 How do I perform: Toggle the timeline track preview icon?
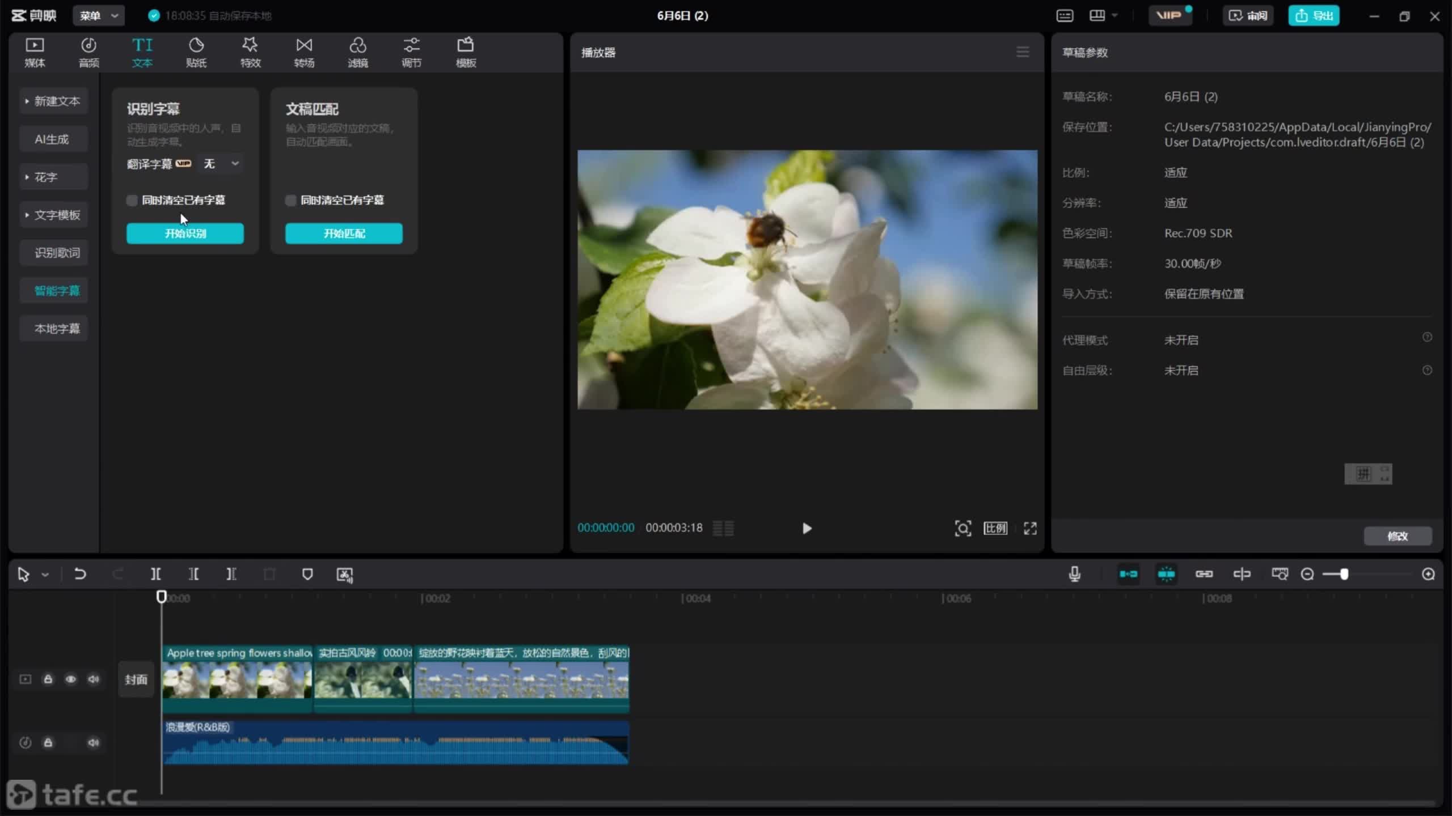click(x=1280, y=574)
